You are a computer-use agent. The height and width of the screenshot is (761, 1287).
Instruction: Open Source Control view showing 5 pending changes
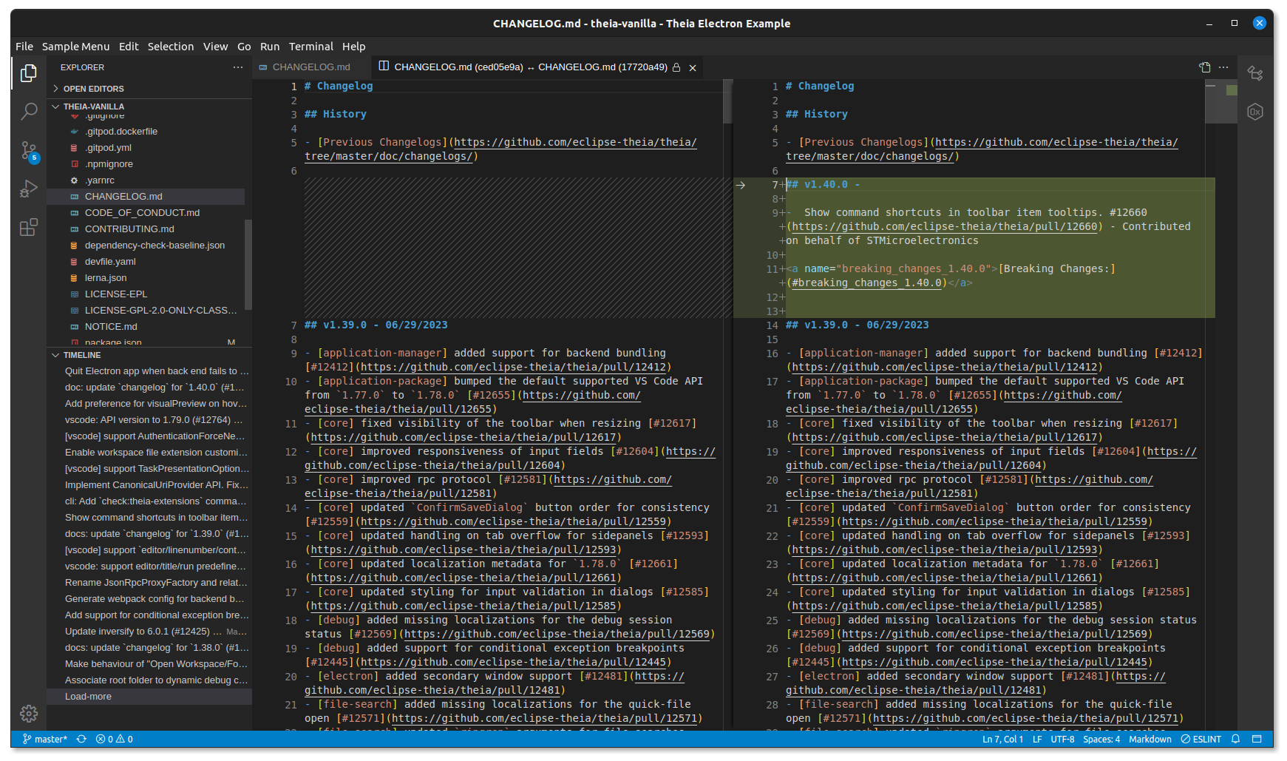point(28,149)
